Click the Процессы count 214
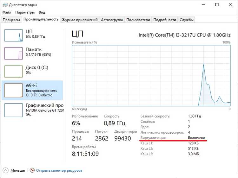The height and width of the screenshot is (178, 238). point(77,138)
